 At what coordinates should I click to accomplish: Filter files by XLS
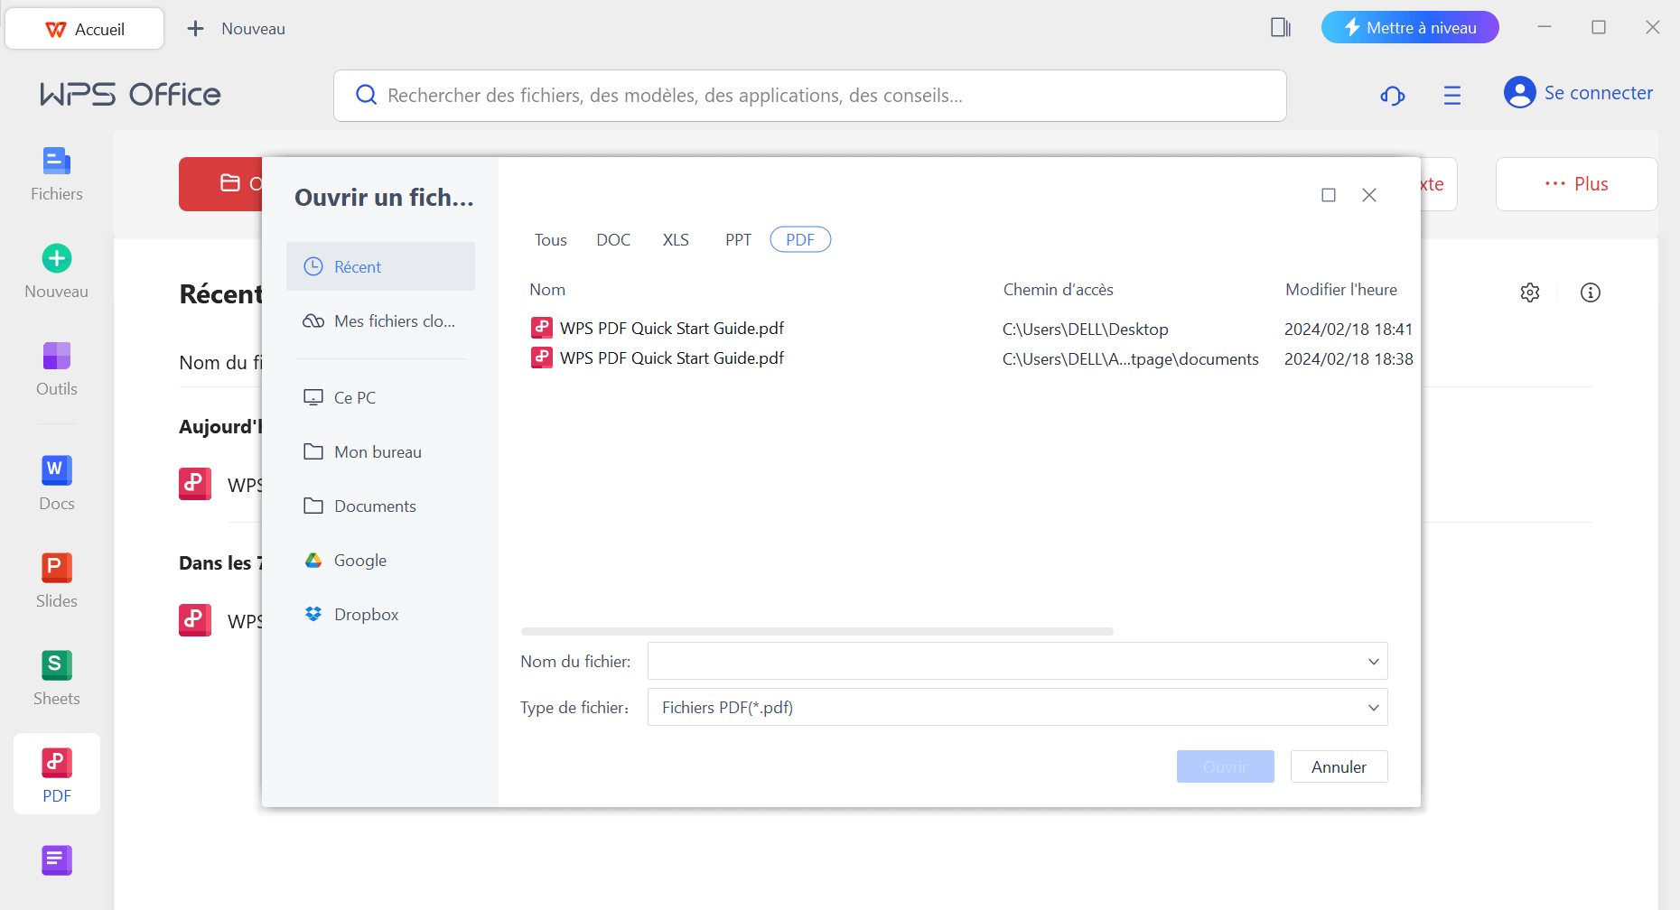point(676,240)
